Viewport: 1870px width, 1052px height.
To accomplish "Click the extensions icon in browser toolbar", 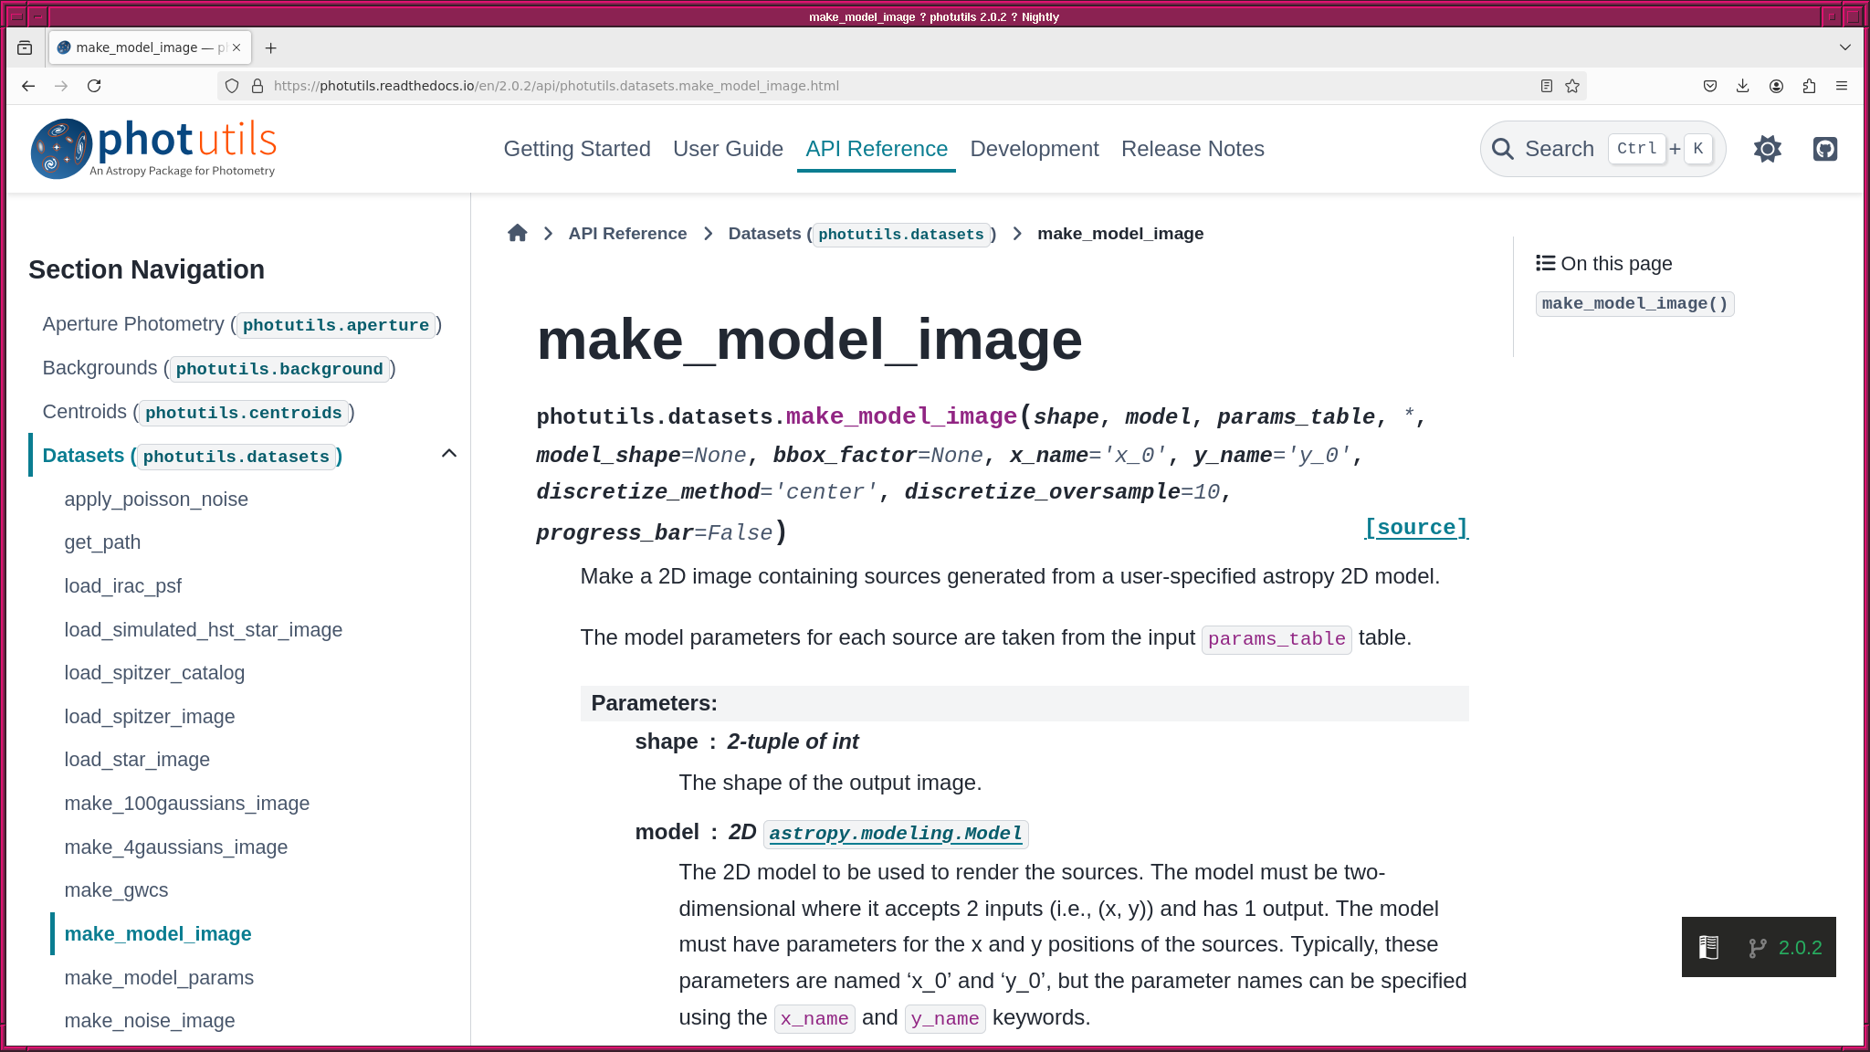I will (x=1808, y=86).
